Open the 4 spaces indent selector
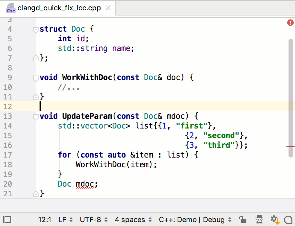295x226 pixels. [129, 219]
